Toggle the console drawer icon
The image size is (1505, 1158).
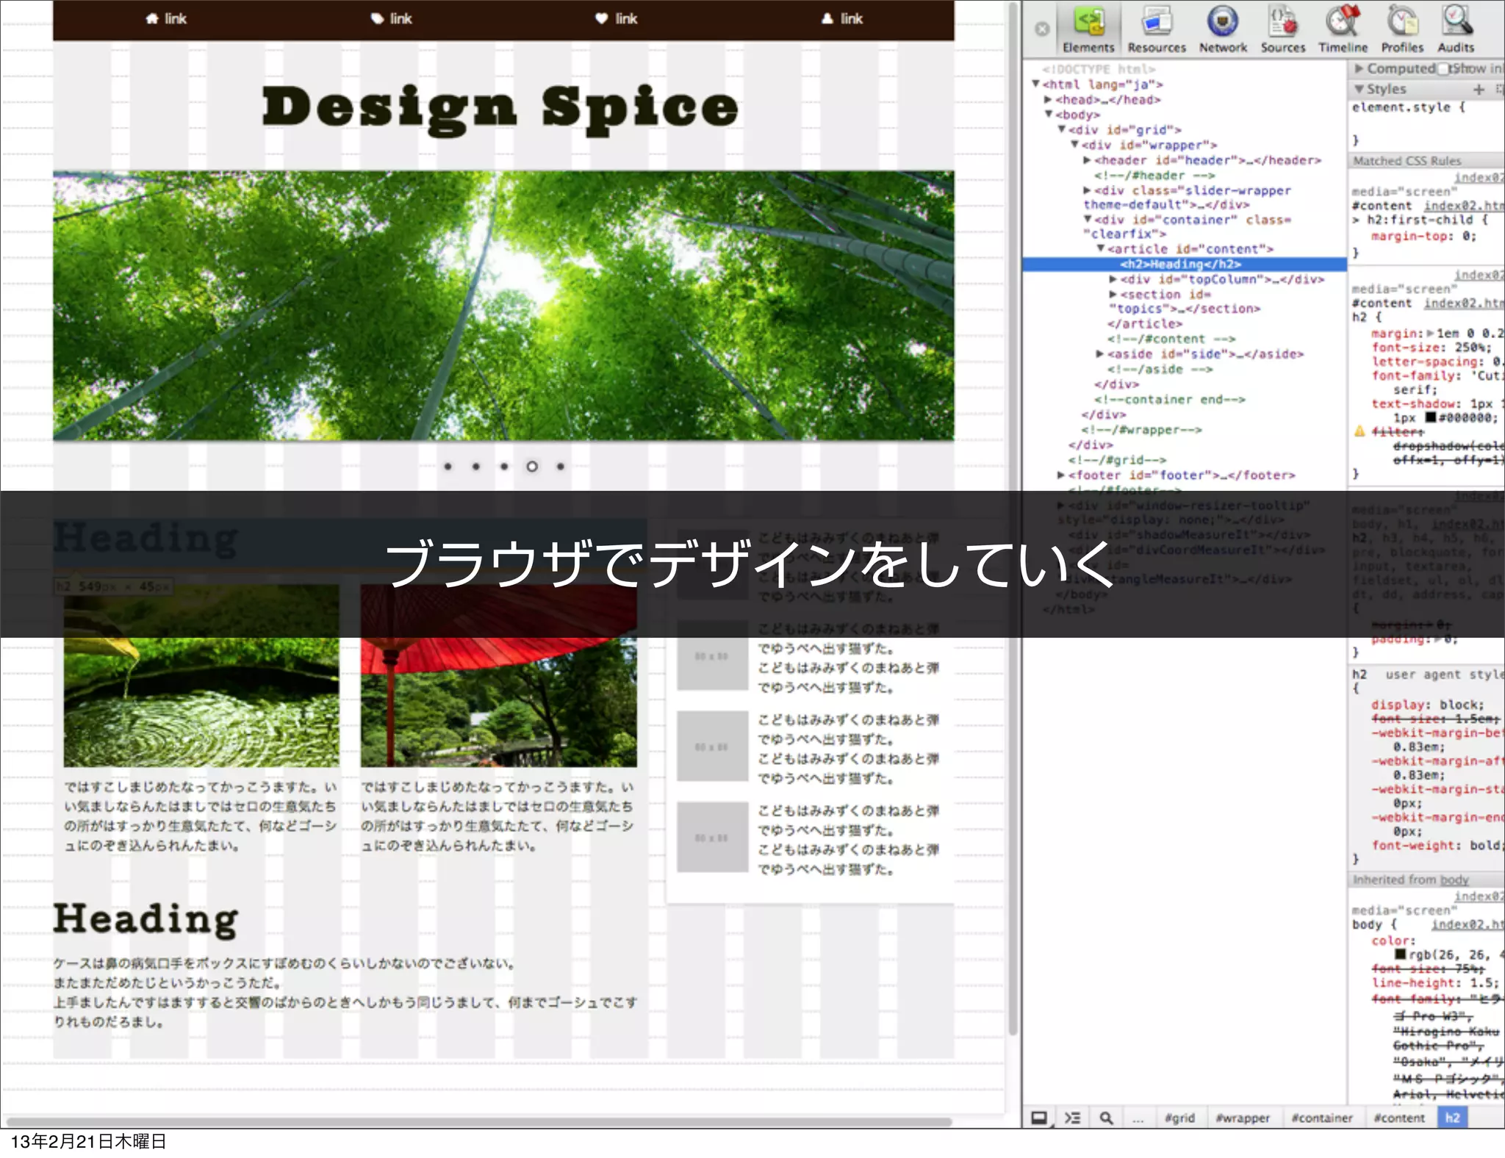click(x=1073, y=1118)
